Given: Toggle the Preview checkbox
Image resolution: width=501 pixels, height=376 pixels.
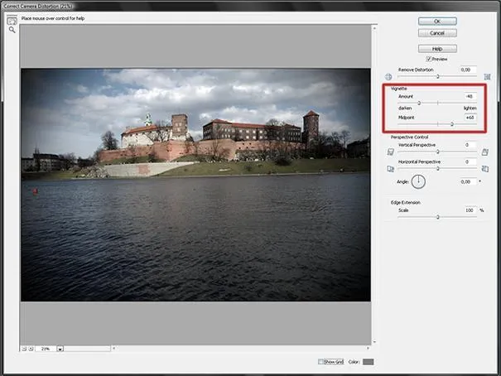Looking at the screenshot, I should click(x=429, y=59).
